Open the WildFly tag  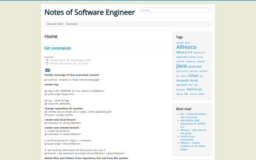tap(201, 94)
